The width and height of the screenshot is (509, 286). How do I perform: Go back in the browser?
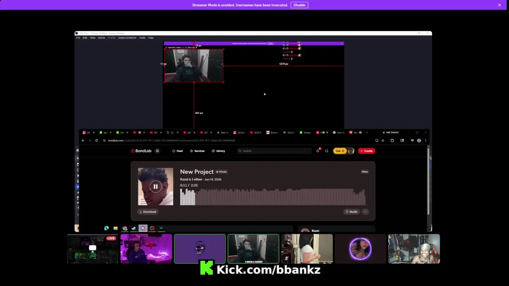(x=83, y=140)
